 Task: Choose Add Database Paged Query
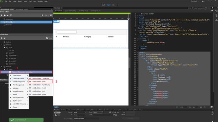[x=40, y=85]
